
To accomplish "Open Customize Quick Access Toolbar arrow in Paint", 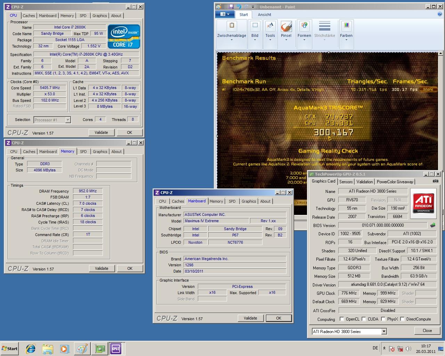I will (253, 7).
